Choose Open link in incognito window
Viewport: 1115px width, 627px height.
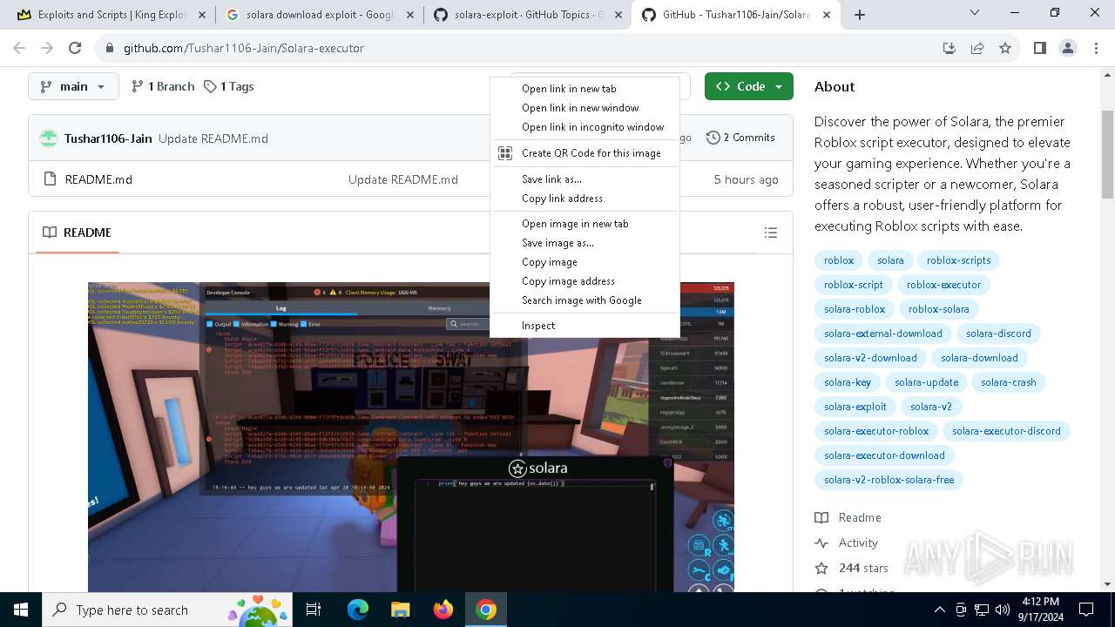585,127
